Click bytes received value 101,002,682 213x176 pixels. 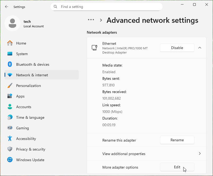pos(111,98)
